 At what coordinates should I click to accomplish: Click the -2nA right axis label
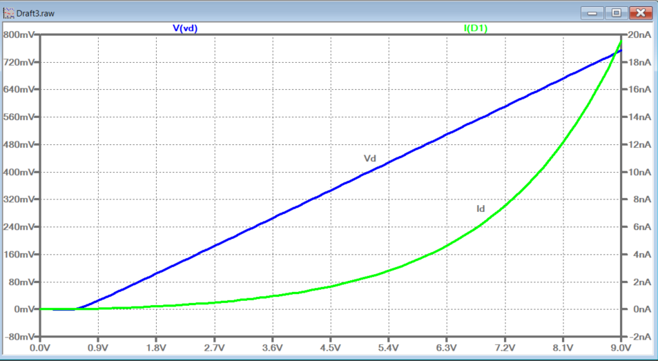click(x=639, y=337)
